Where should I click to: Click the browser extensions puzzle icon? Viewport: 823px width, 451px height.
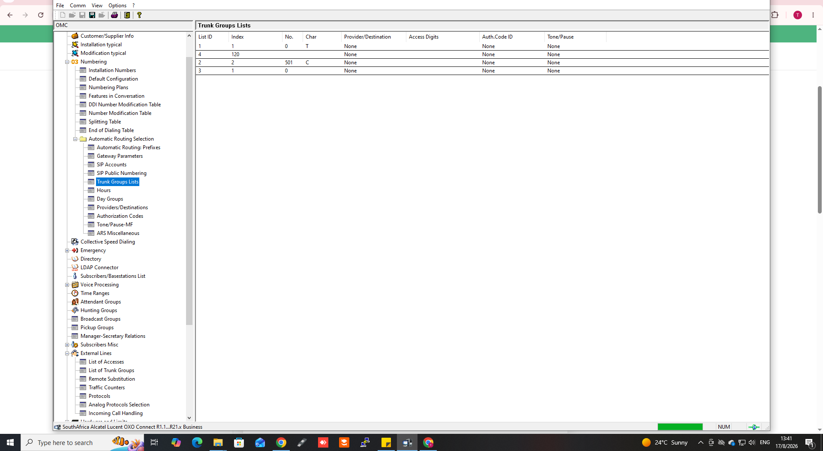pos(775,15)
